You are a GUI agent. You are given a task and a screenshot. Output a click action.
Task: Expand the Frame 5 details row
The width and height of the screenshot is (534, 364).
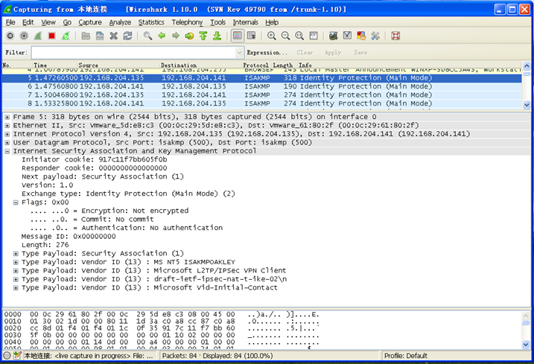(x=7, y=117)
